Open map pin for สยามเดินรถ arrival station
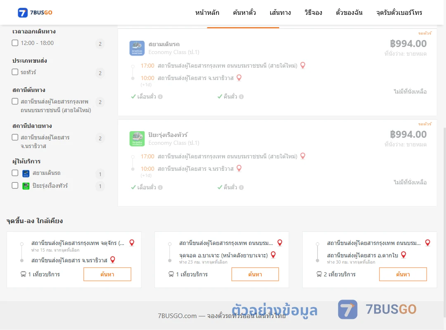The height and width of the screenshot is (330, 446). (x=239, y=78)
